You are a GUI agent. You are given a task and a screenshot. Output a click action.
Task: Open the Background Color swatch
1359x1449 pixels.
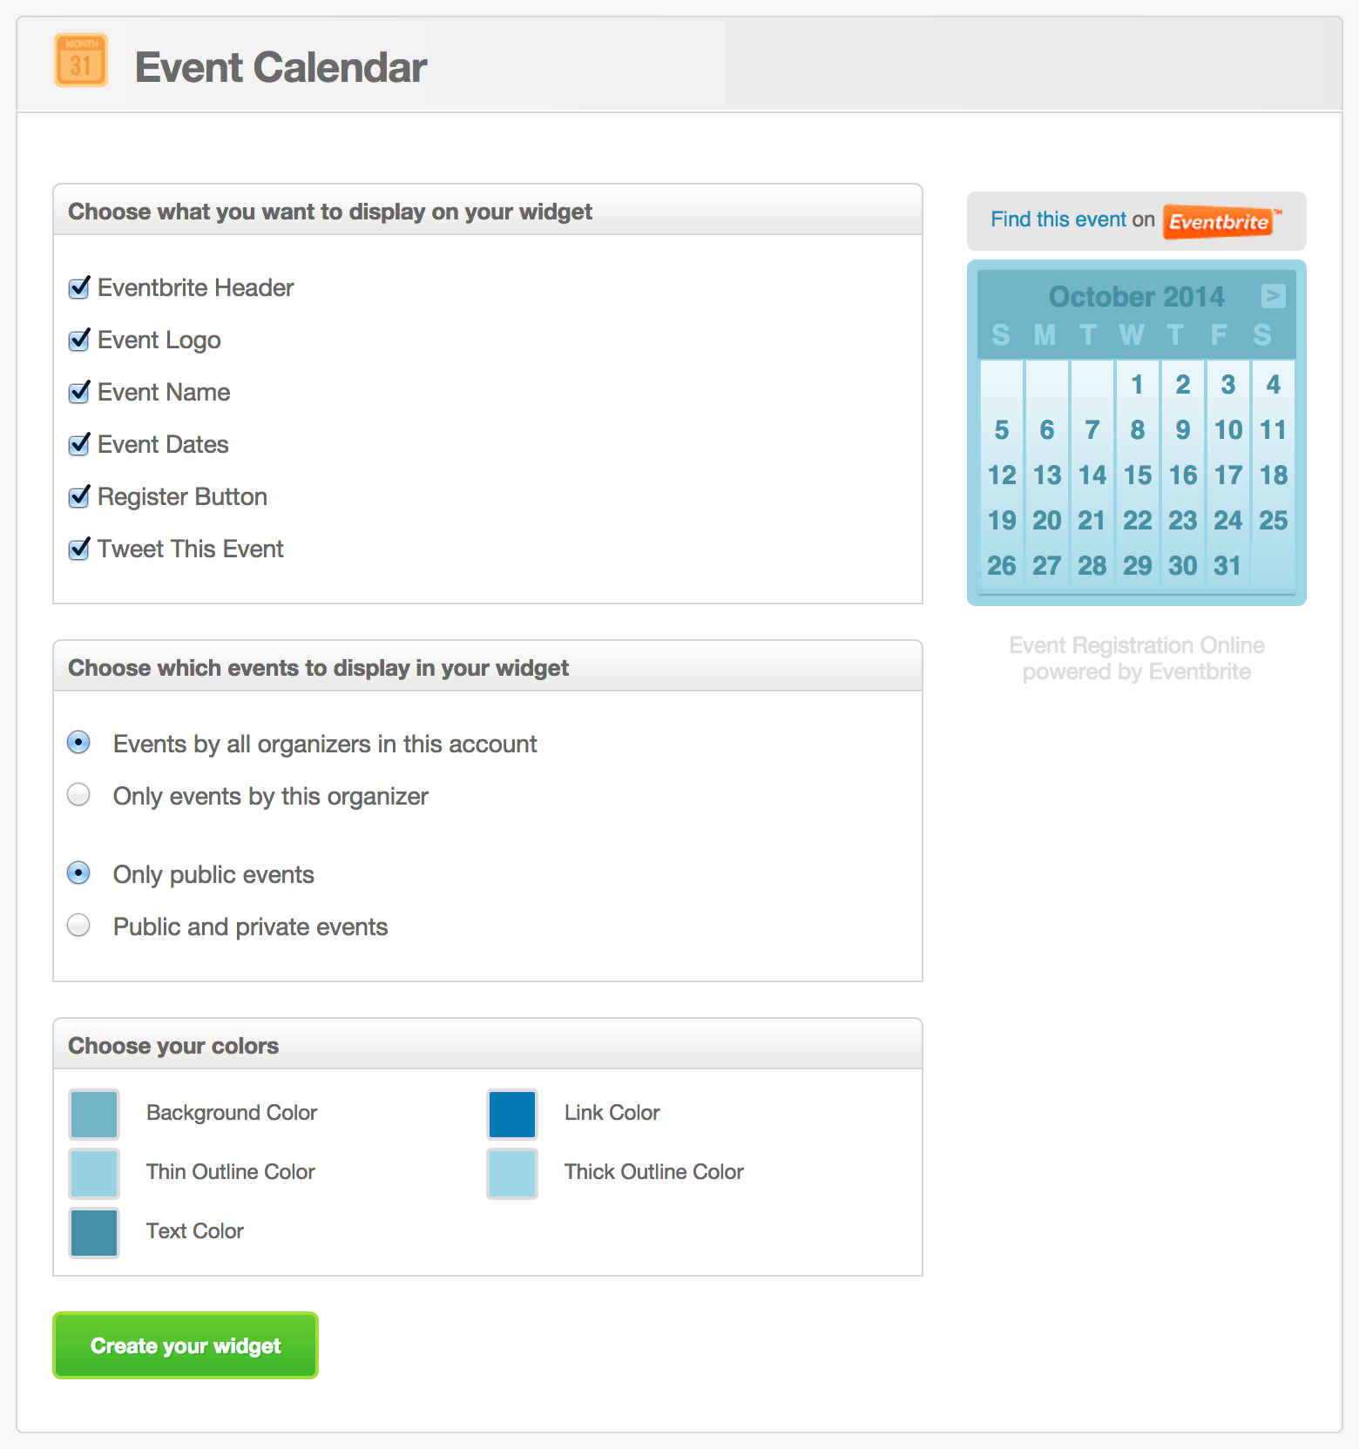click(x=94, y=1114)
